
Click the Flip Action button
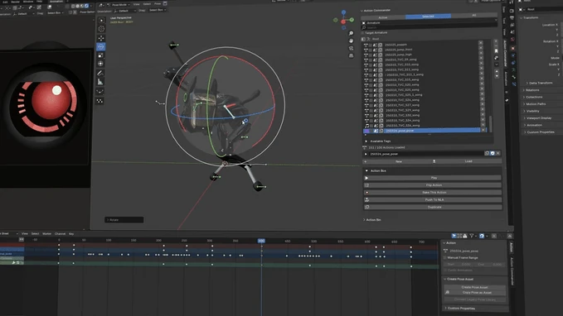click(x=433, y=185)
